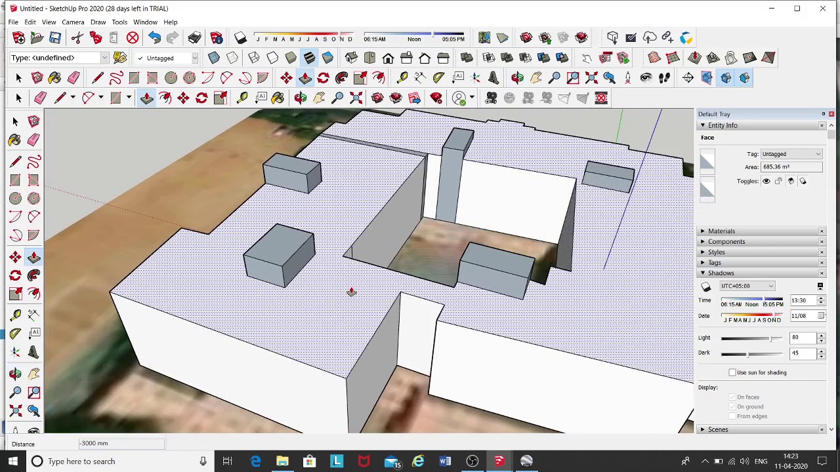Image resolution: width=840 pixels, height=472 pixels.
Task: Select the Eraser tool in the left toolbar
Action: (x=33, y=140)
